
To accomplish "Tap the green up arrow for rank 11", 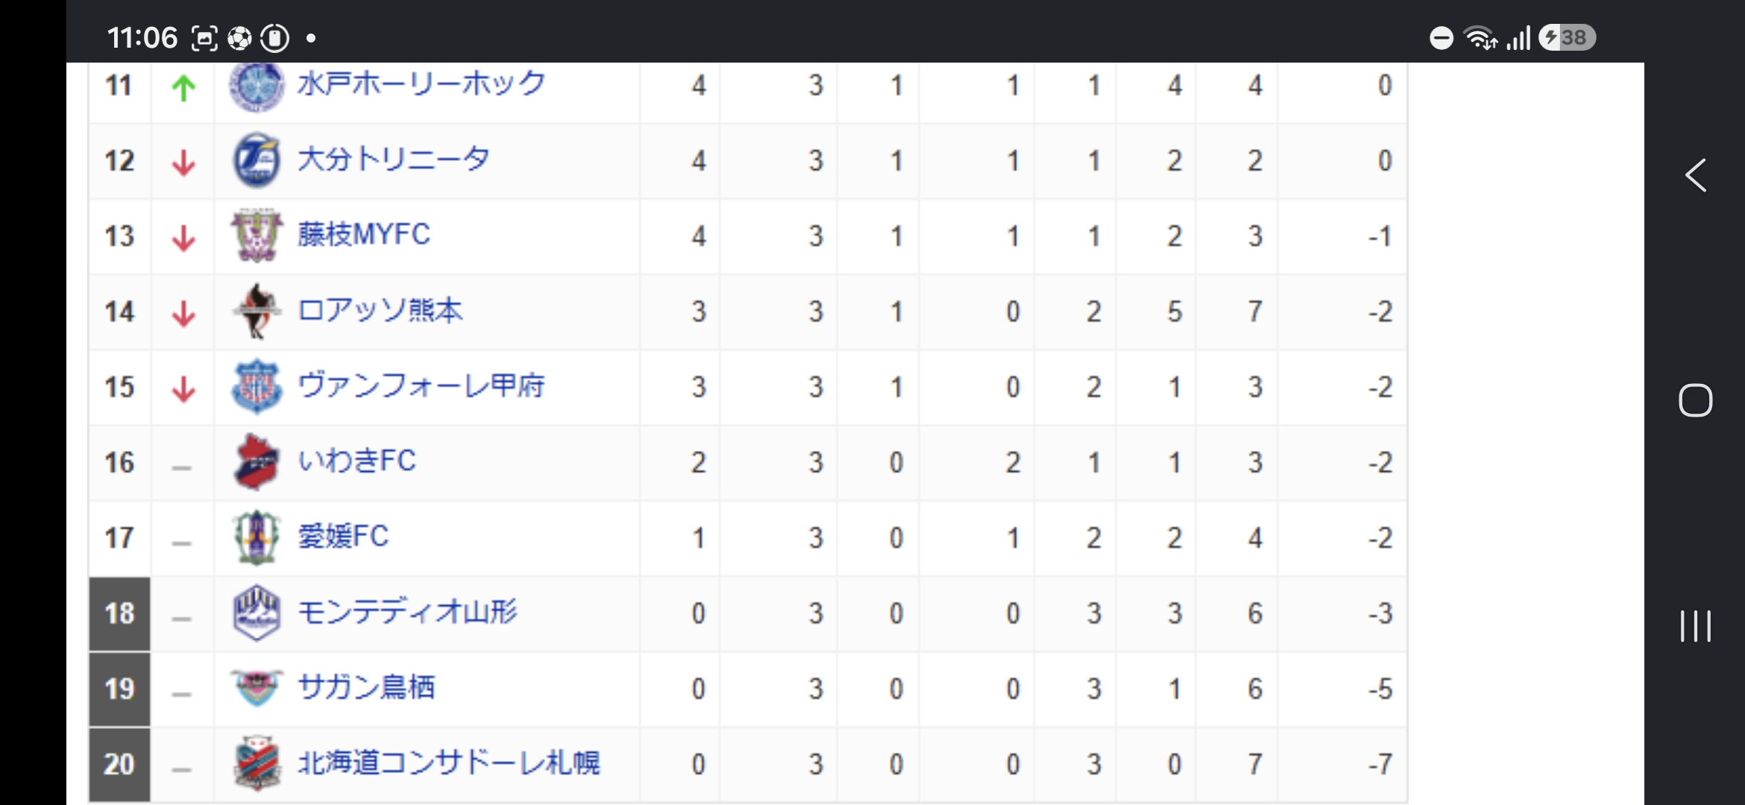I will pos(183,88).
